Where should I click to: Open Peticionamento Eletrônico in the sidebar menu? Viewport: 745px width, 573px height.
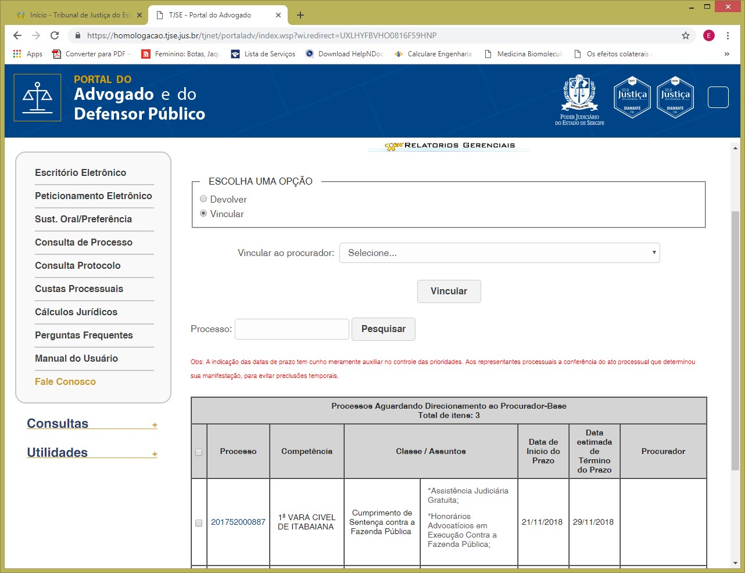pos(94,196)
